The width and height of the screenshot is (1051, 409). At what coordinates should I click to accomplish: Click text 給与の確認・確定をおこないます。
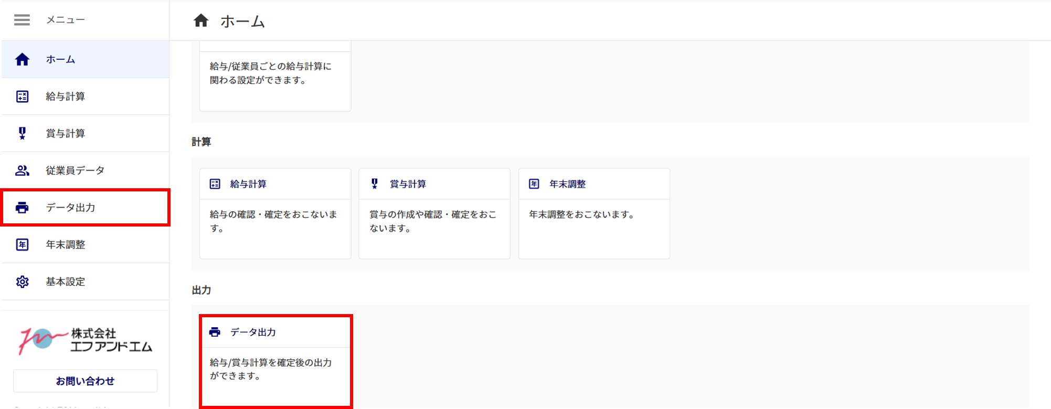(273, 221)
